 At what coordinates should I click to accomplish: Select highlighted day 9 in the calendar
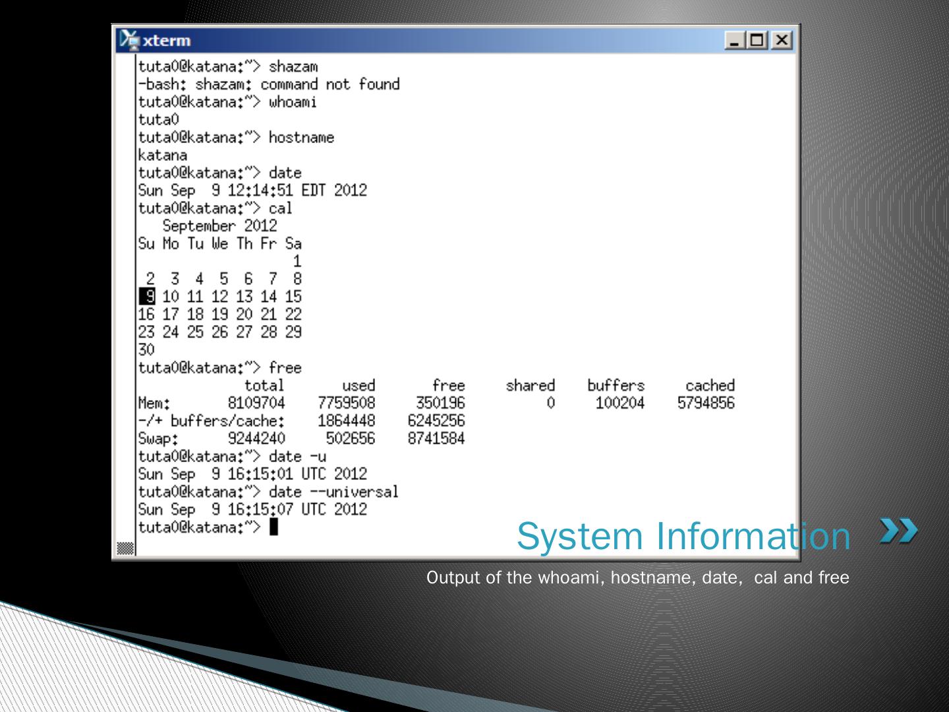pos(147,297)
